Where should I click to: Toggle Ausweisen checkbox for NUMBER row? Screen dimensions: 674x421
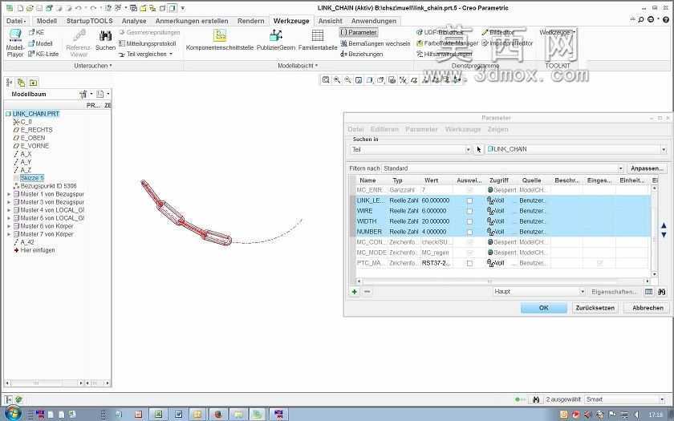click(x=470, y=232)
